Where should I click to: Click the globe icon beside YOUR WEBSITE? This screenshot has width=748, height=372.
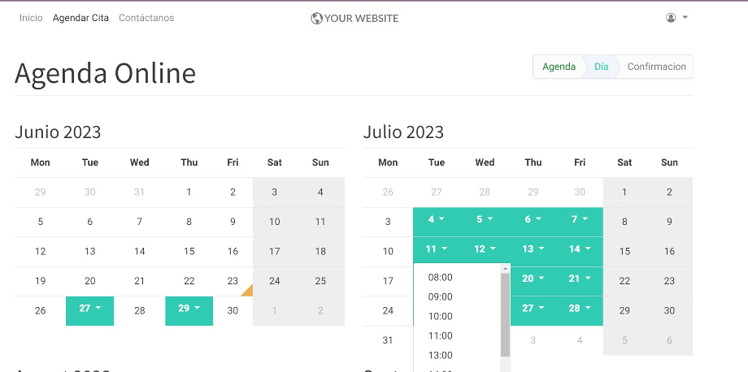click(316, 18)
